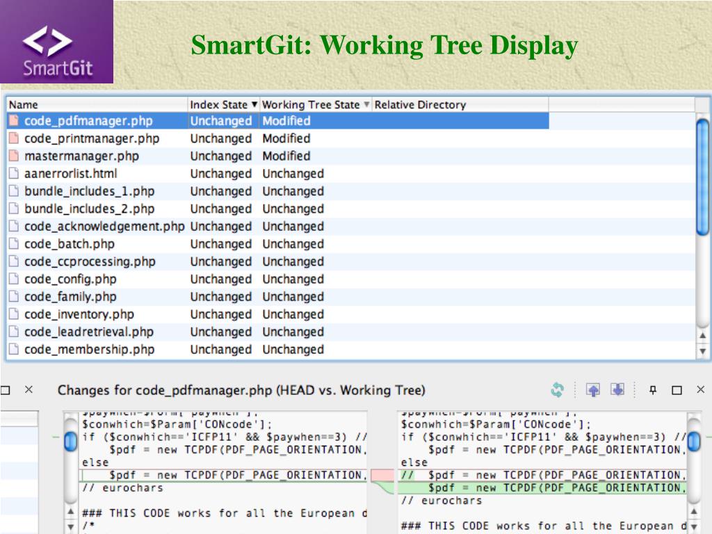Click file icon of mastermanager.php
Viewport: 712px width, 534px height.
(14, 156)
